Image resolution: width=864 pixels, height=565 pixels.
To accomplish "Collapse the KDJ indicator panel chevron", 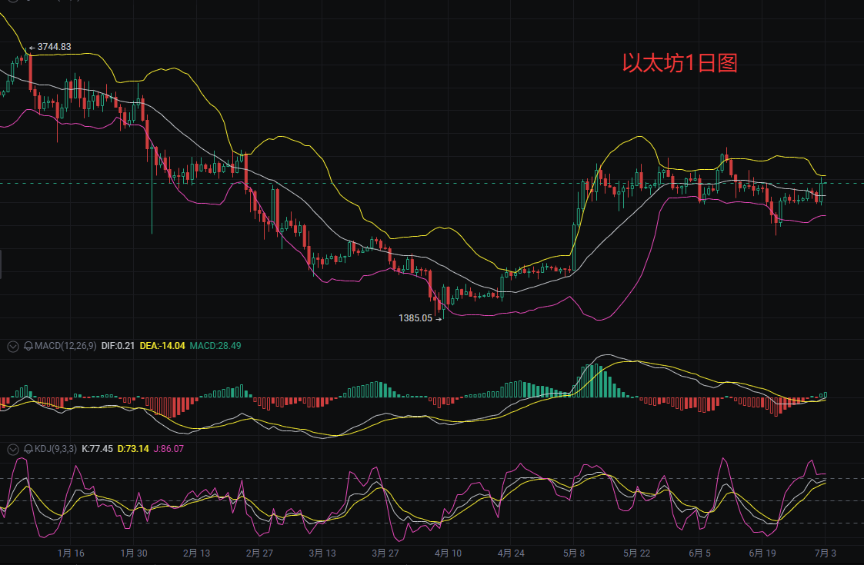I will [x=12, y=450].
